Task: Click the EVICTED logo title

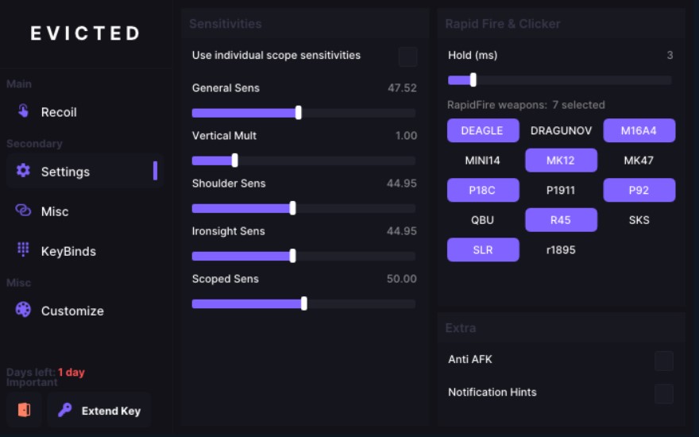Action: click(85, 33)
